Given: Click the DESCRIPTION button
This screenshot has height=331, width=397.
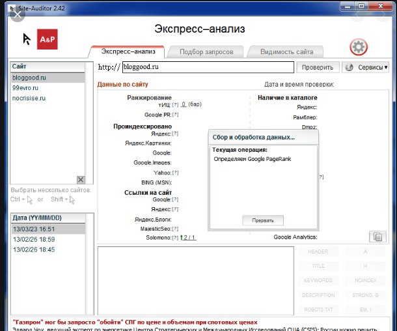Looking at the screenshot, I should pos(318,295).
